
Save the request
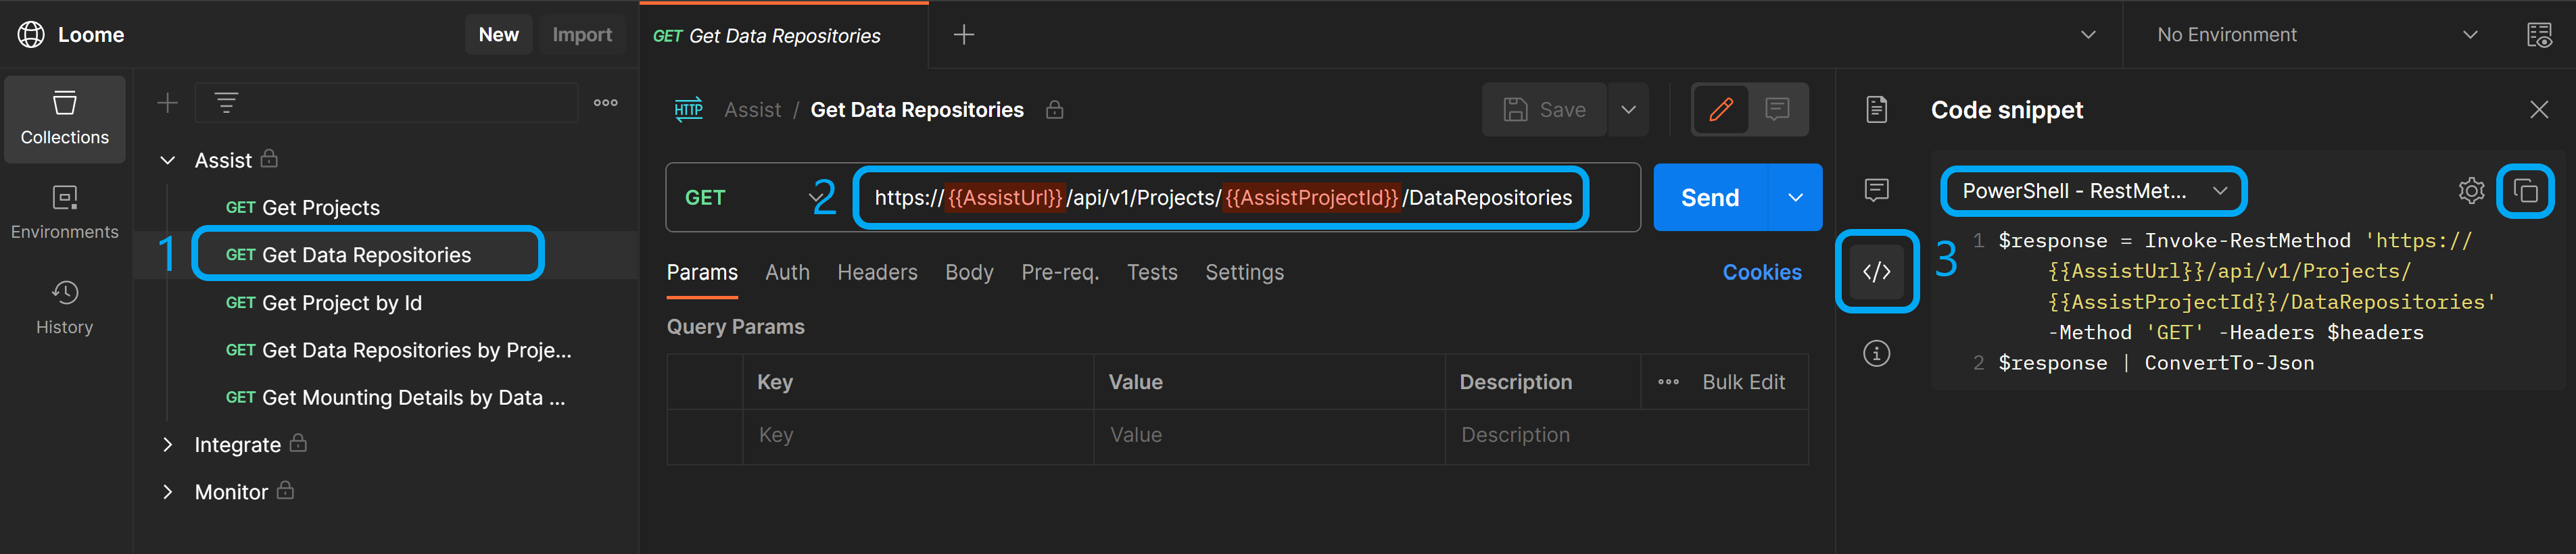[x=1544, y=110]
